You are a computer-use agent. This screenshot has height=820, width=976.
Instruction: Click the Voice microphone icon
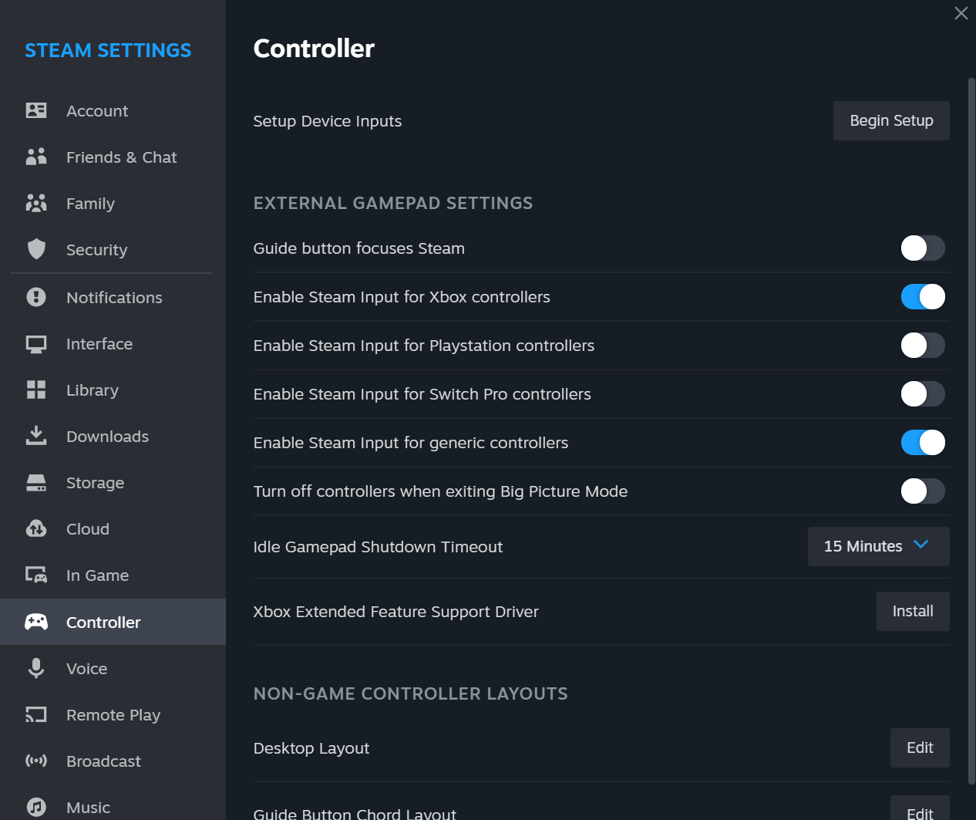[x=36, y=668]
